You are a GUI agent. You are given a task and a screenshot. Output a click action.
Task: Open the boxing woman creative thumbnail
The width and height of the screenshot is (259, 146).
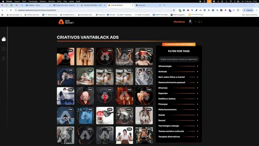pyautogui.click(x=124, y=135)
